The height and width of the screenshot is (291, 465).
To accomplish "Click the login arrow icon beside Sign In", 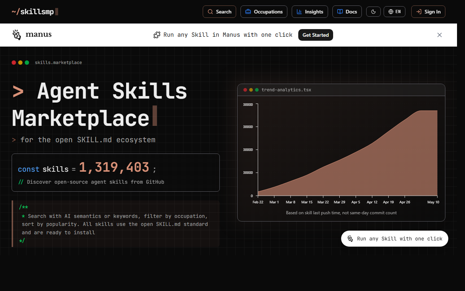I will [x=419, y=12].
